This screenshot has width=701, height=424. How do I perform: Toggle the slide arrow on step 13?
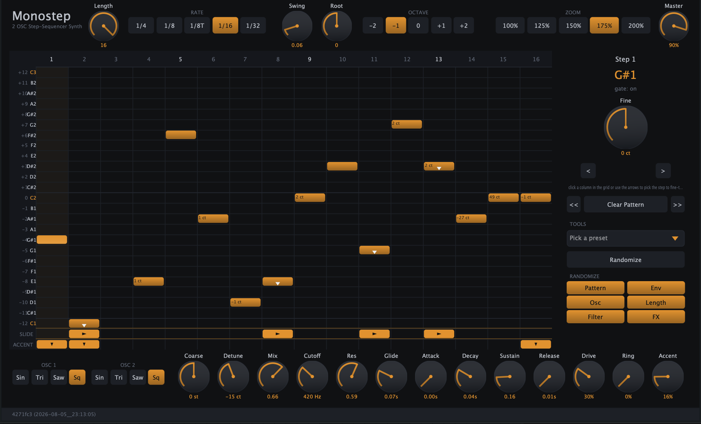point(439,334)
